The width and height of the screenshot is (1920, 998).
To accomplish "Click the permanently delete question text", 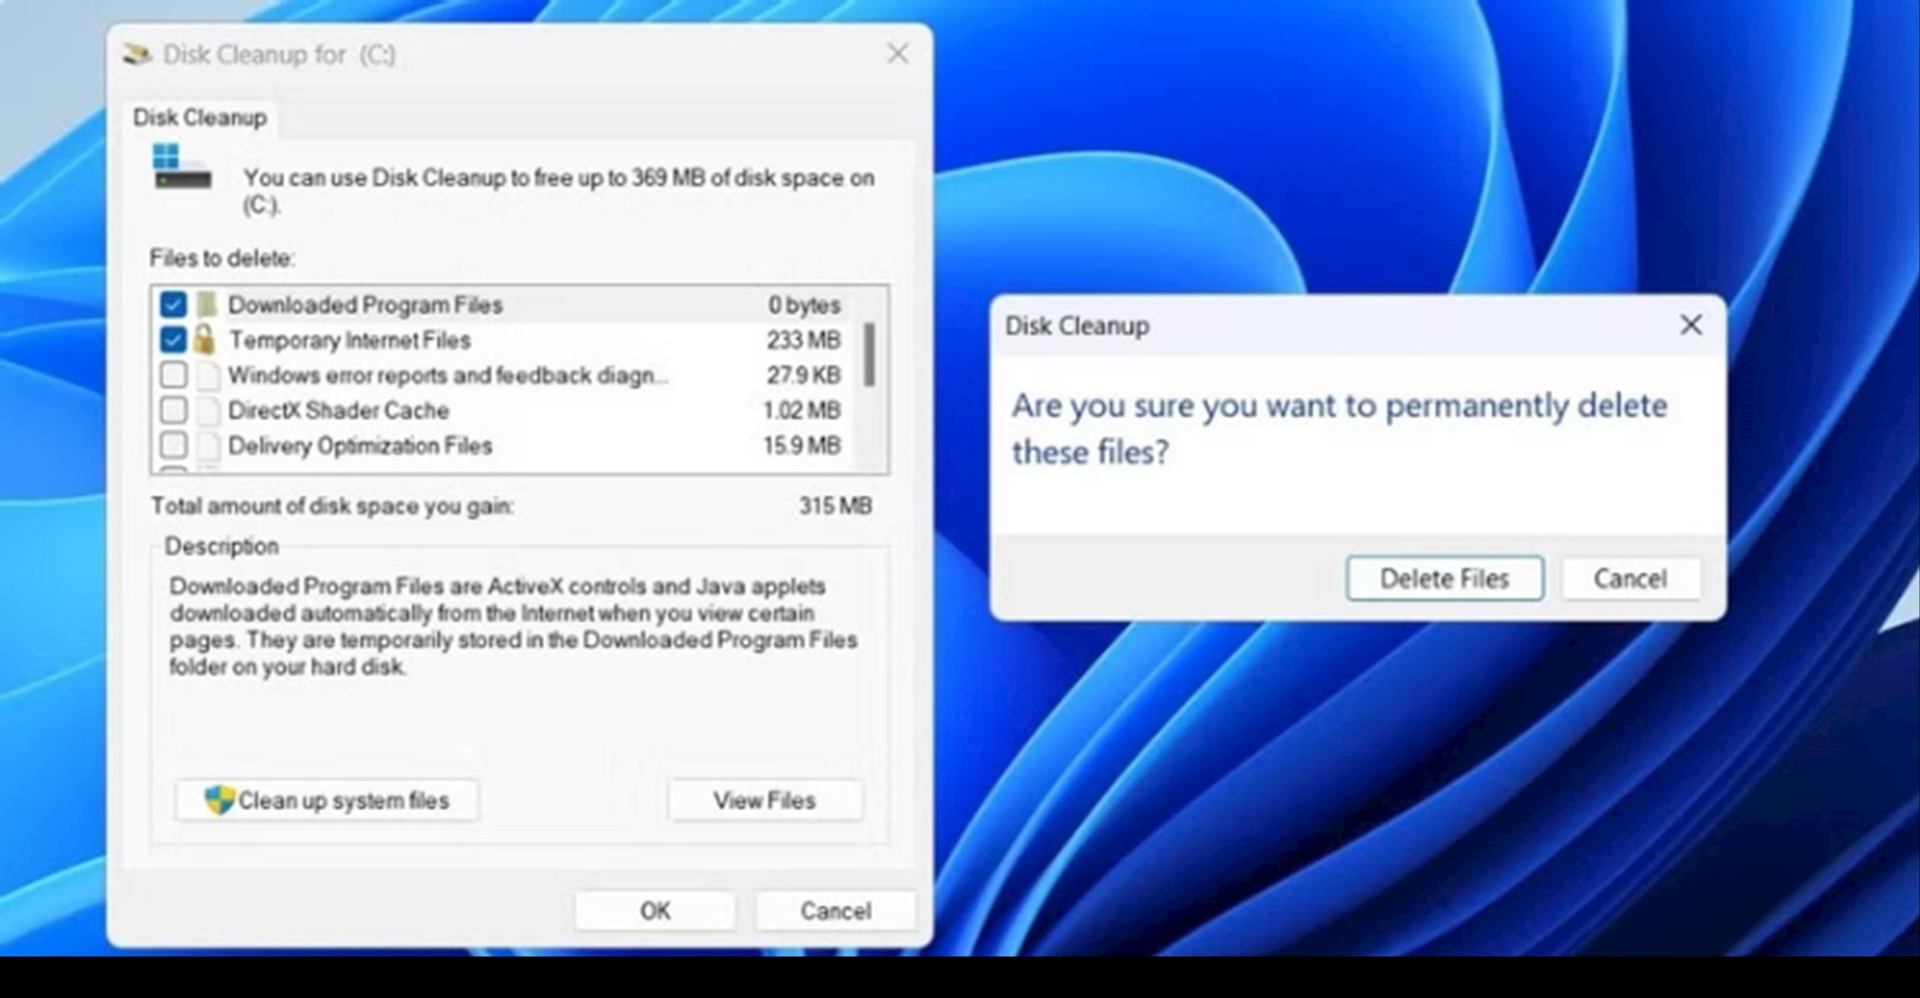I will pyautogui.click(x=1339, y=428).
